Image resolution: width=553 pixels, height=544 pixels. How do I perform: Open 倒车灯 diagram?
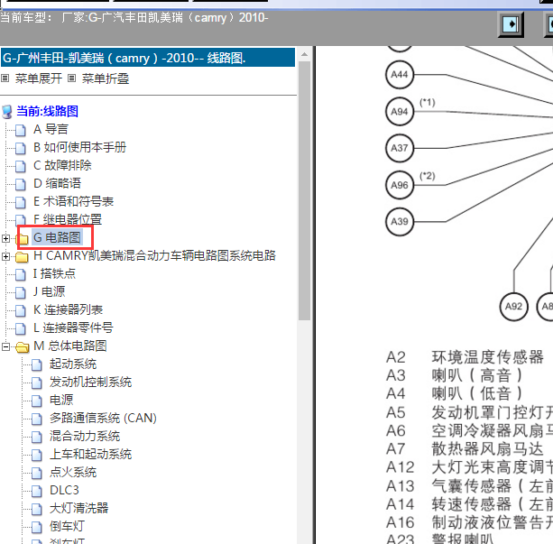pyautogui.click(x=67, y=526)
